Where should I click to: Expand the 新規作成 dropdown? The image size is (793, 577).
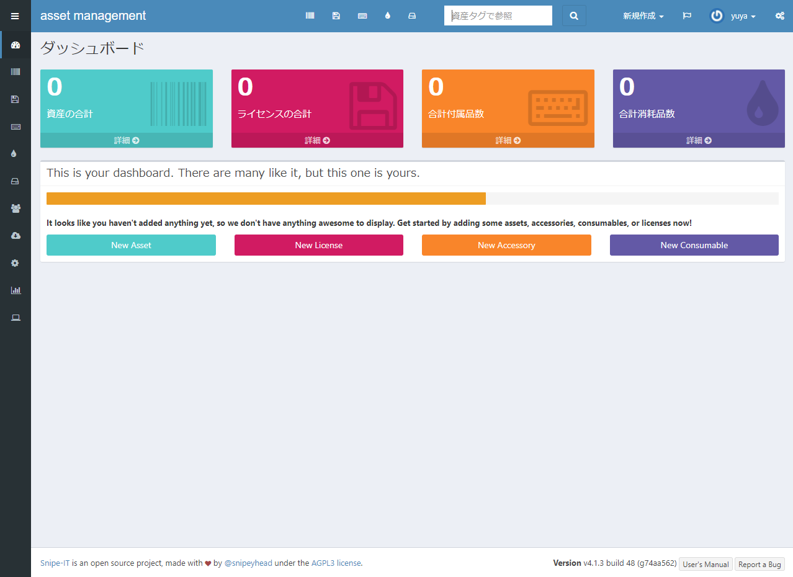(643, 16)
